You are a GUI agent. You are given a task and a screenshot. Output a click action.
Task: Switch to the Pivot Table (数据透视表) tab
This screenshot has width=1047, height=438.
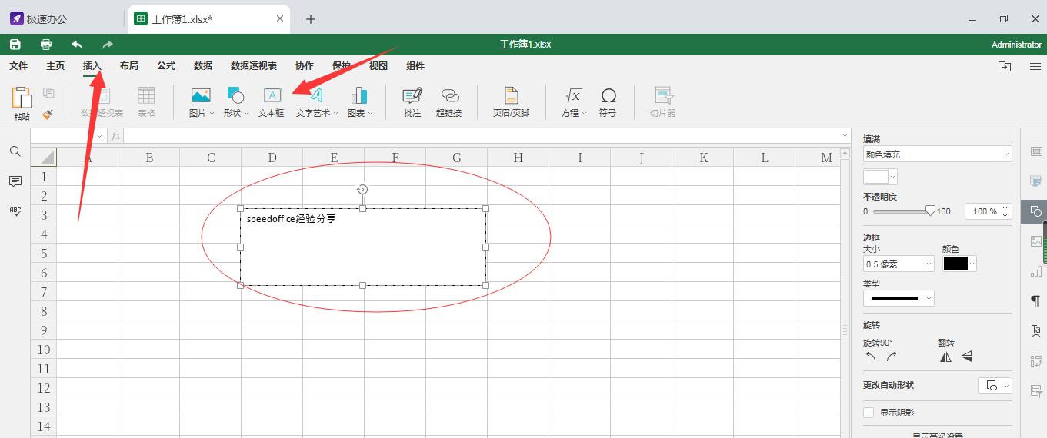[x=254, y=66]
